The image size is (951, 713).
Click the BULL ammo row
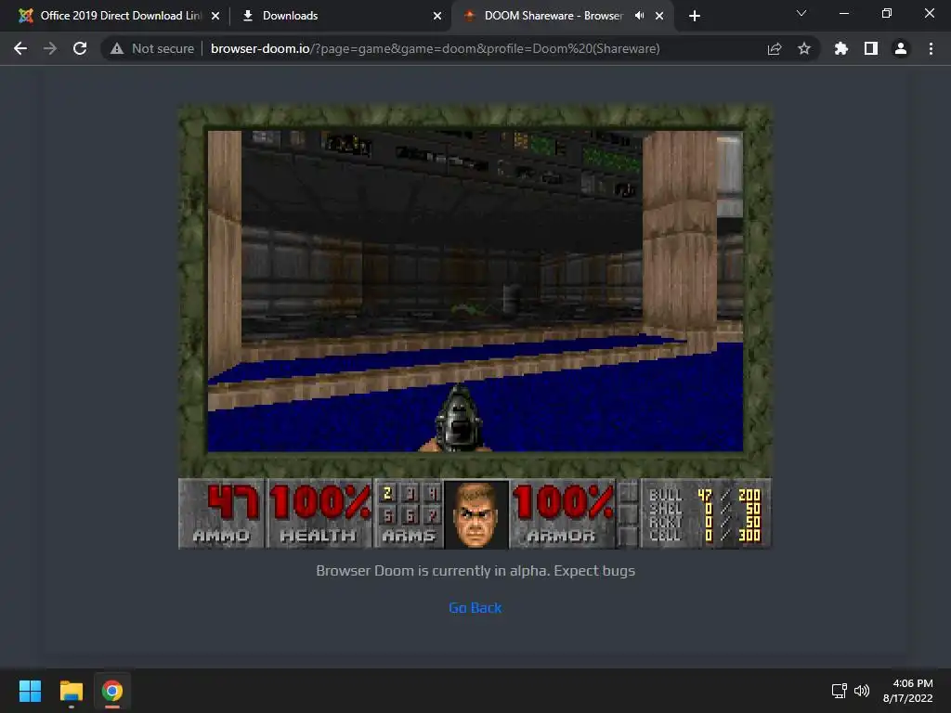point(704,496)
